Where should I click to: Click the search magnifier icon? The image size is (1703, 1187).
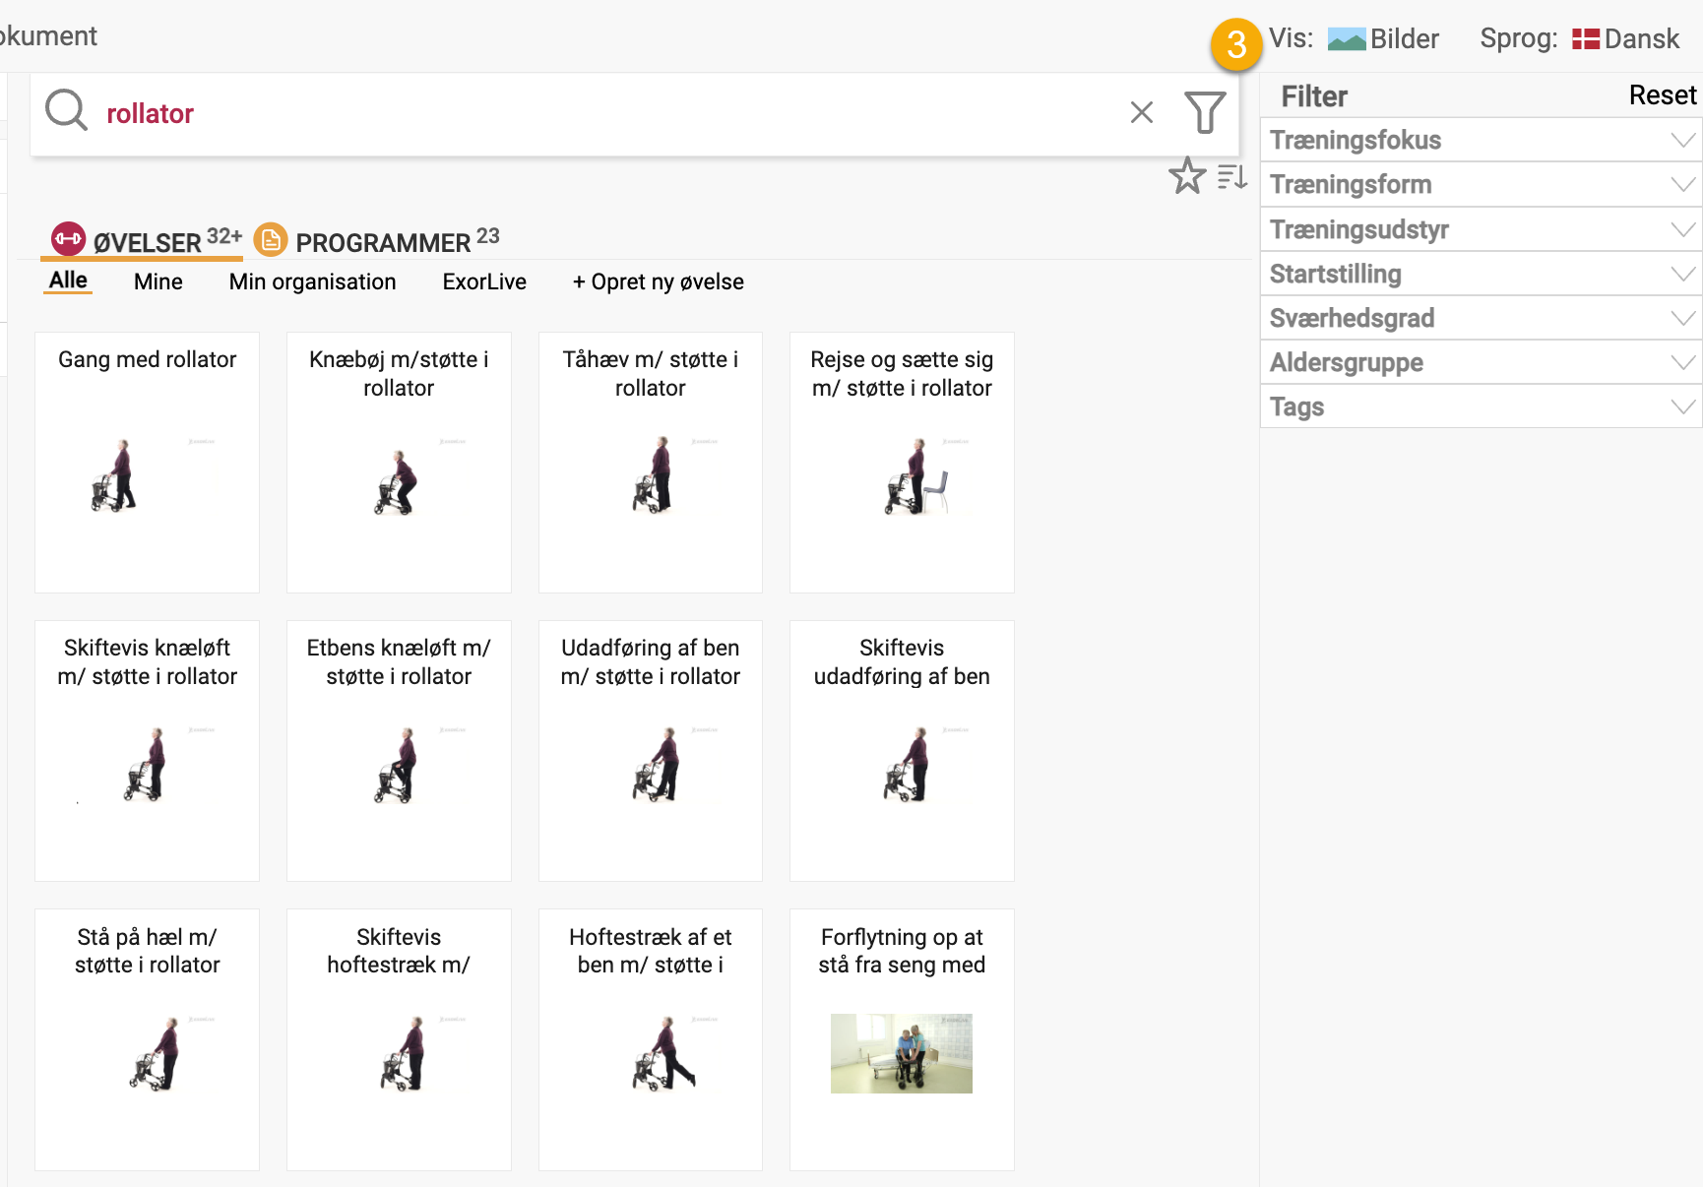point(66,110)
